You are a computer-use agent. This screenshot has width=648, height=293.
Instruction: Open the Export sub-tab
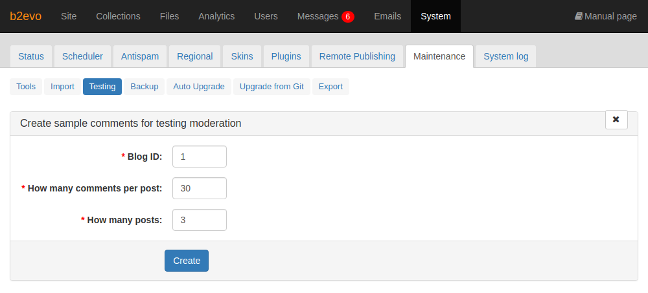pos(330,87)
